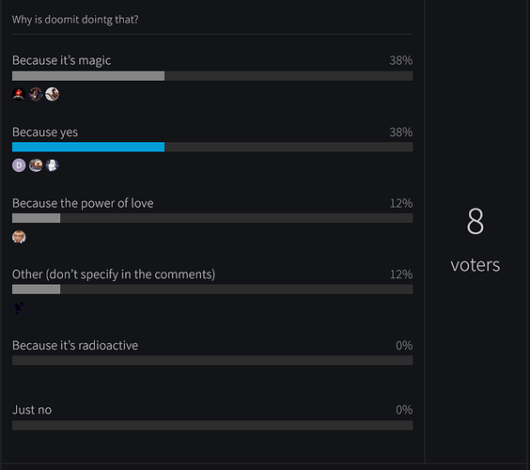Open the red-flame avatar under "Because it's magic"
The width and height of the screenshot is (530, 470).
click(19, 94)
